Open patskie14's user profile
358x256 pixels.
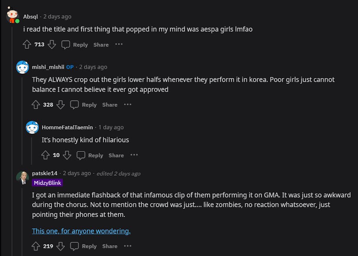click(x=45, y=173)
